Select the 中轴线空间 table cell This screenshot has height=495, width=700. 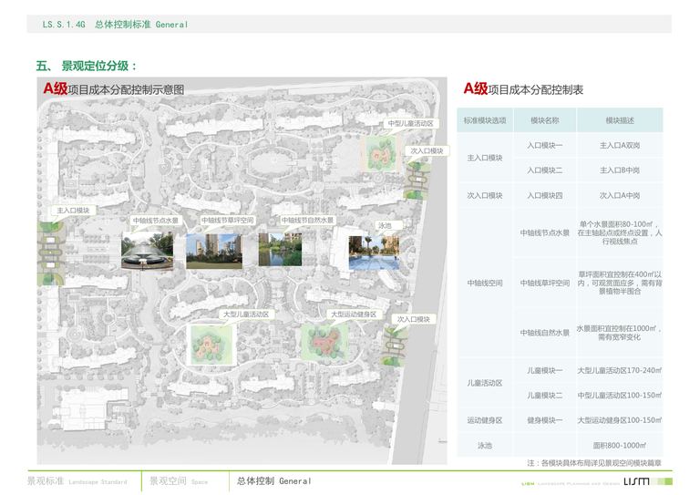tap(485, 283)
